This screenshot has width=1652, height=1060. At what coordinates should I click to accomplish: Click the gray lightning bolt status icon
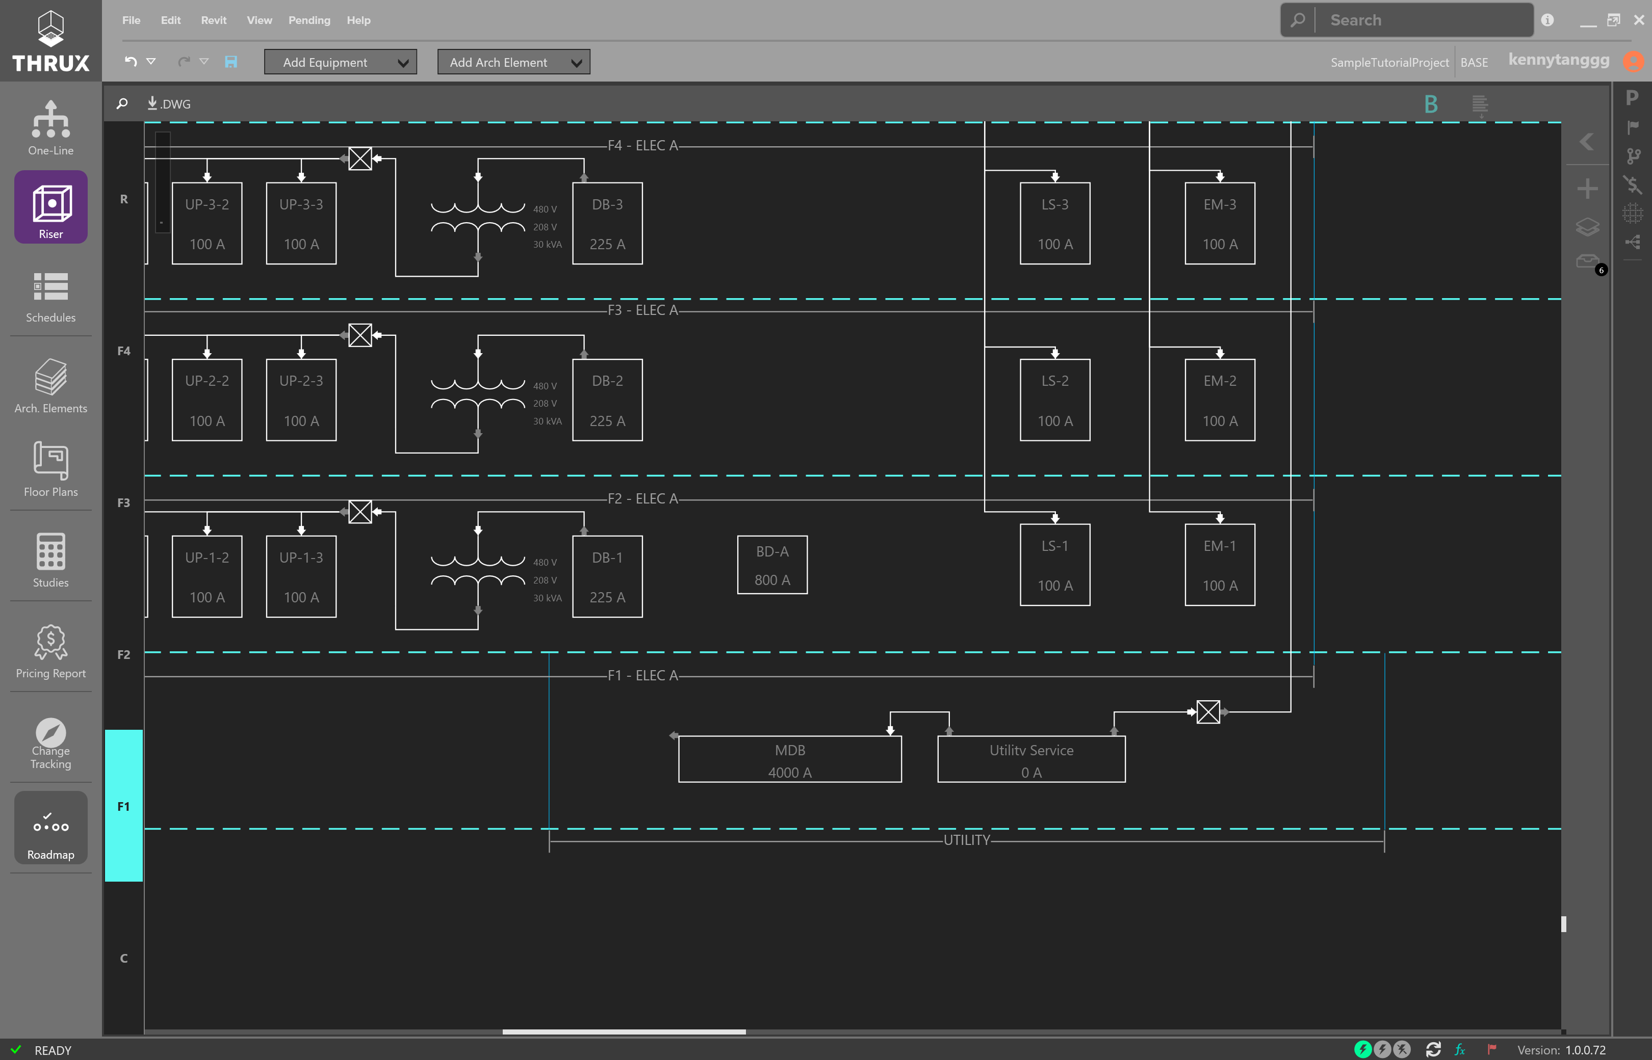(x=1382, y=1050)
